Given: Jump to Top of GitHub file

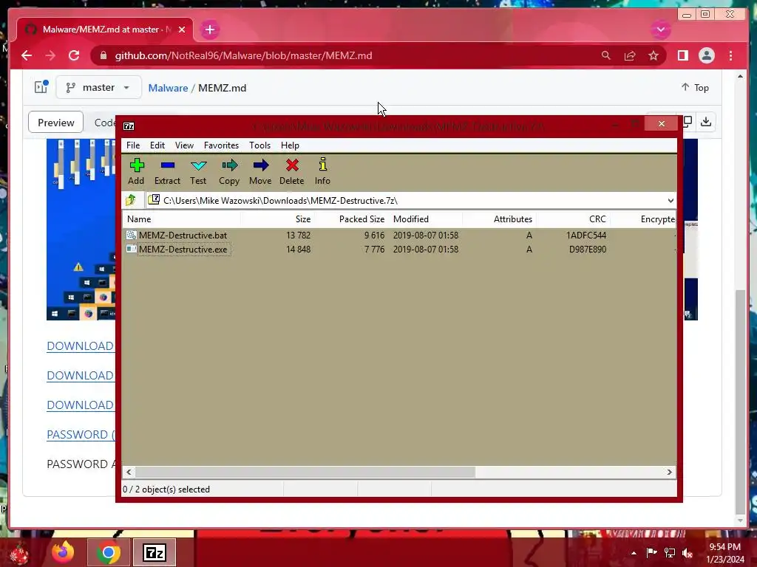Looking at the screenshot, I should coord(695,87).
